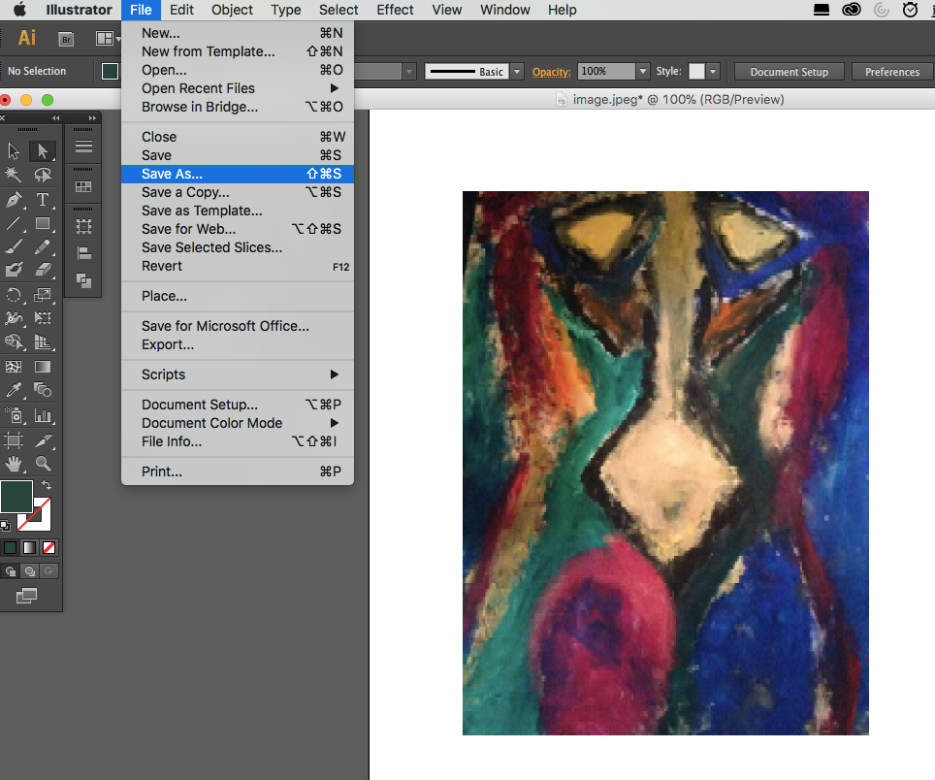
Task: Change Screen Mode button in toolbox
Action: 26,596
